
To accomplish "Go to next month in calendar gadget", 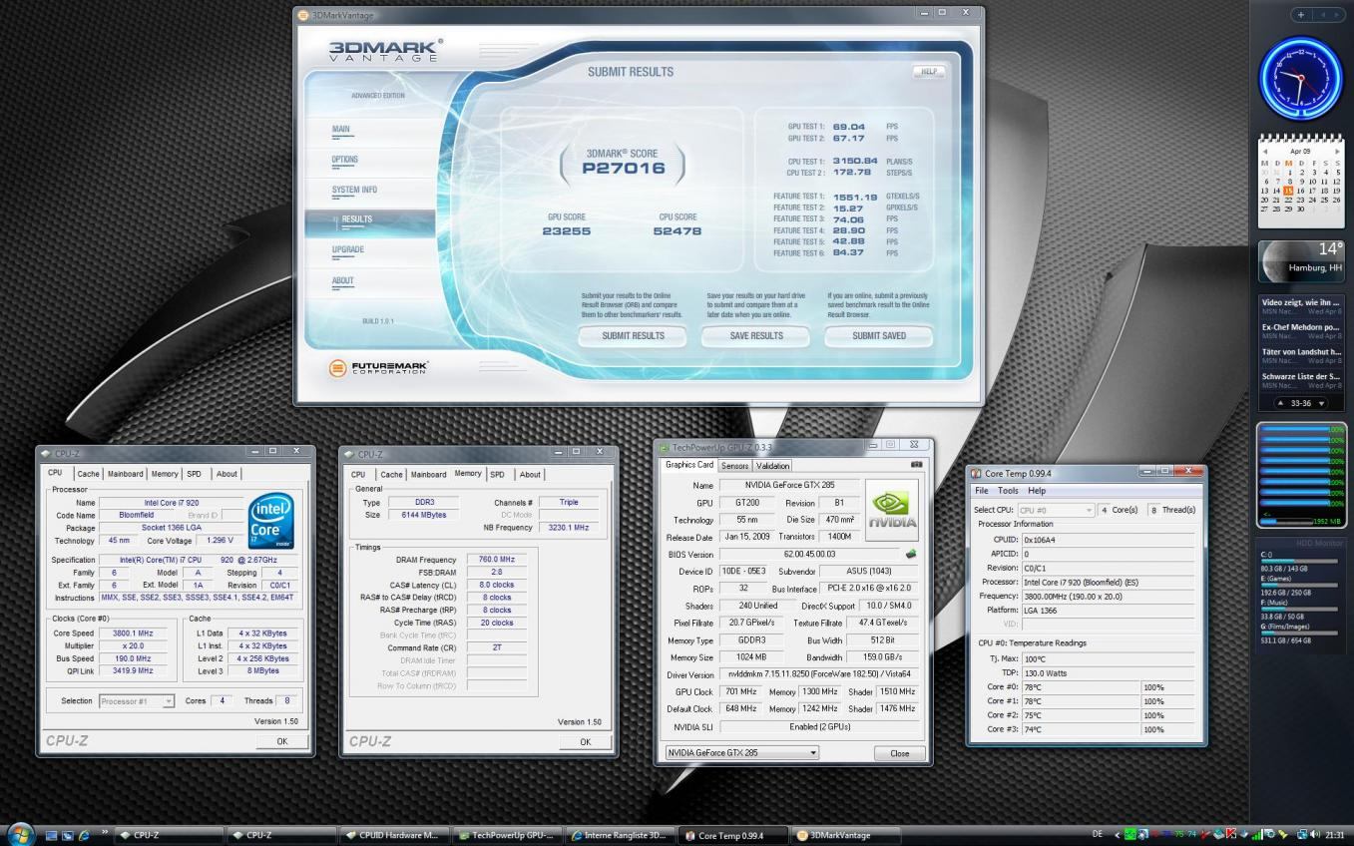I will (x=1338, y=151).
